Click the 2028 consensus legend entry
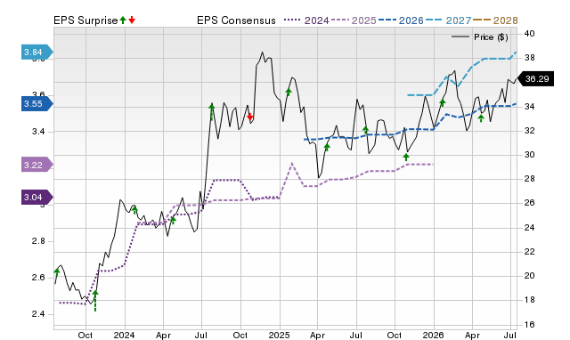The image size is (570, 340). coord(495,20)
